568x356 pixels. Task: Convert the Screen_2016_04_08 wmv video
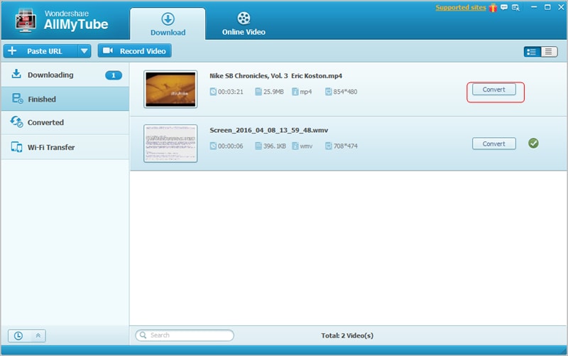pos(493,144)
